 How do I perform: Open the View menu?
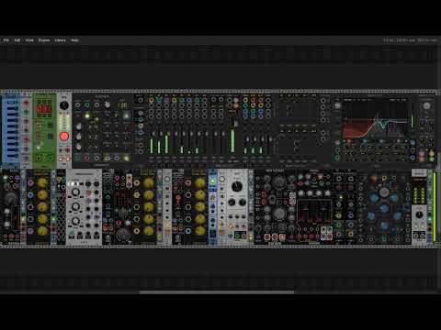pyautogui.click(x=29, y=40)
